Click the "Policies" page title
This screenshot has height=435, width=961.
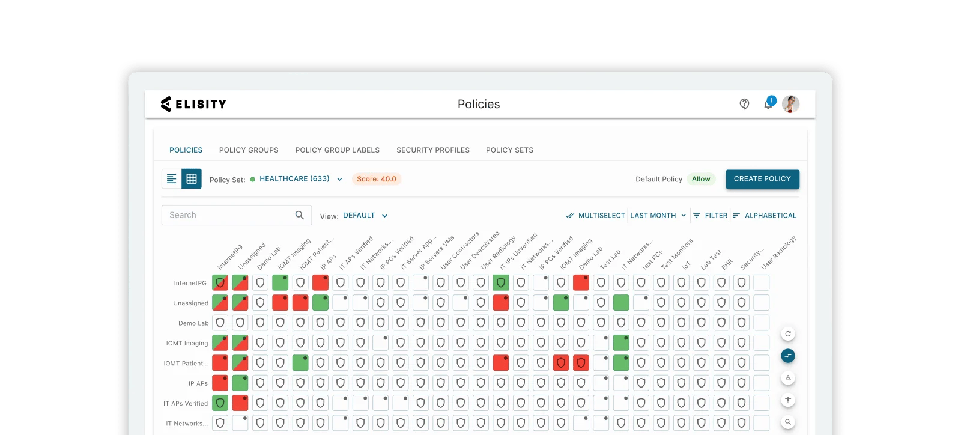point(479,104)
